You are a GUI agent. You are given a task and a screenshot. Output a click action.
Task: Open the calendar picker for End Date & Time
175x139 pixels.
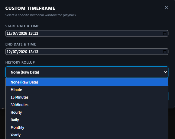(165, 52)
